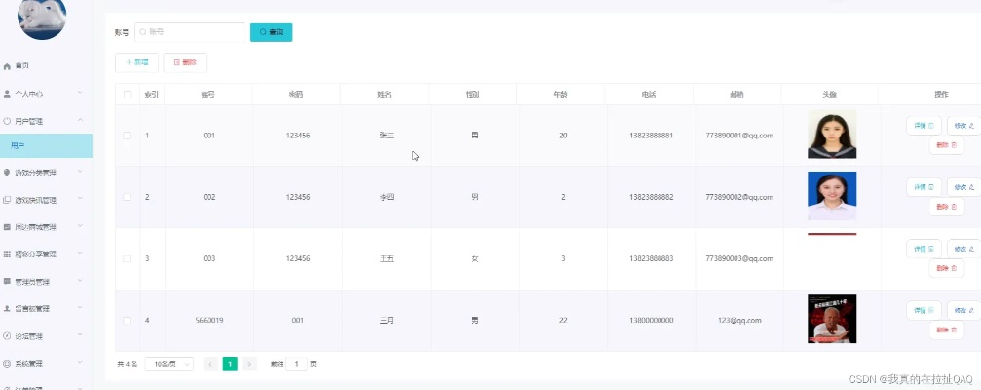Click the 游戏分类管理 sidebar icon
Screen dimensions: 981x390
click(7, 173)
